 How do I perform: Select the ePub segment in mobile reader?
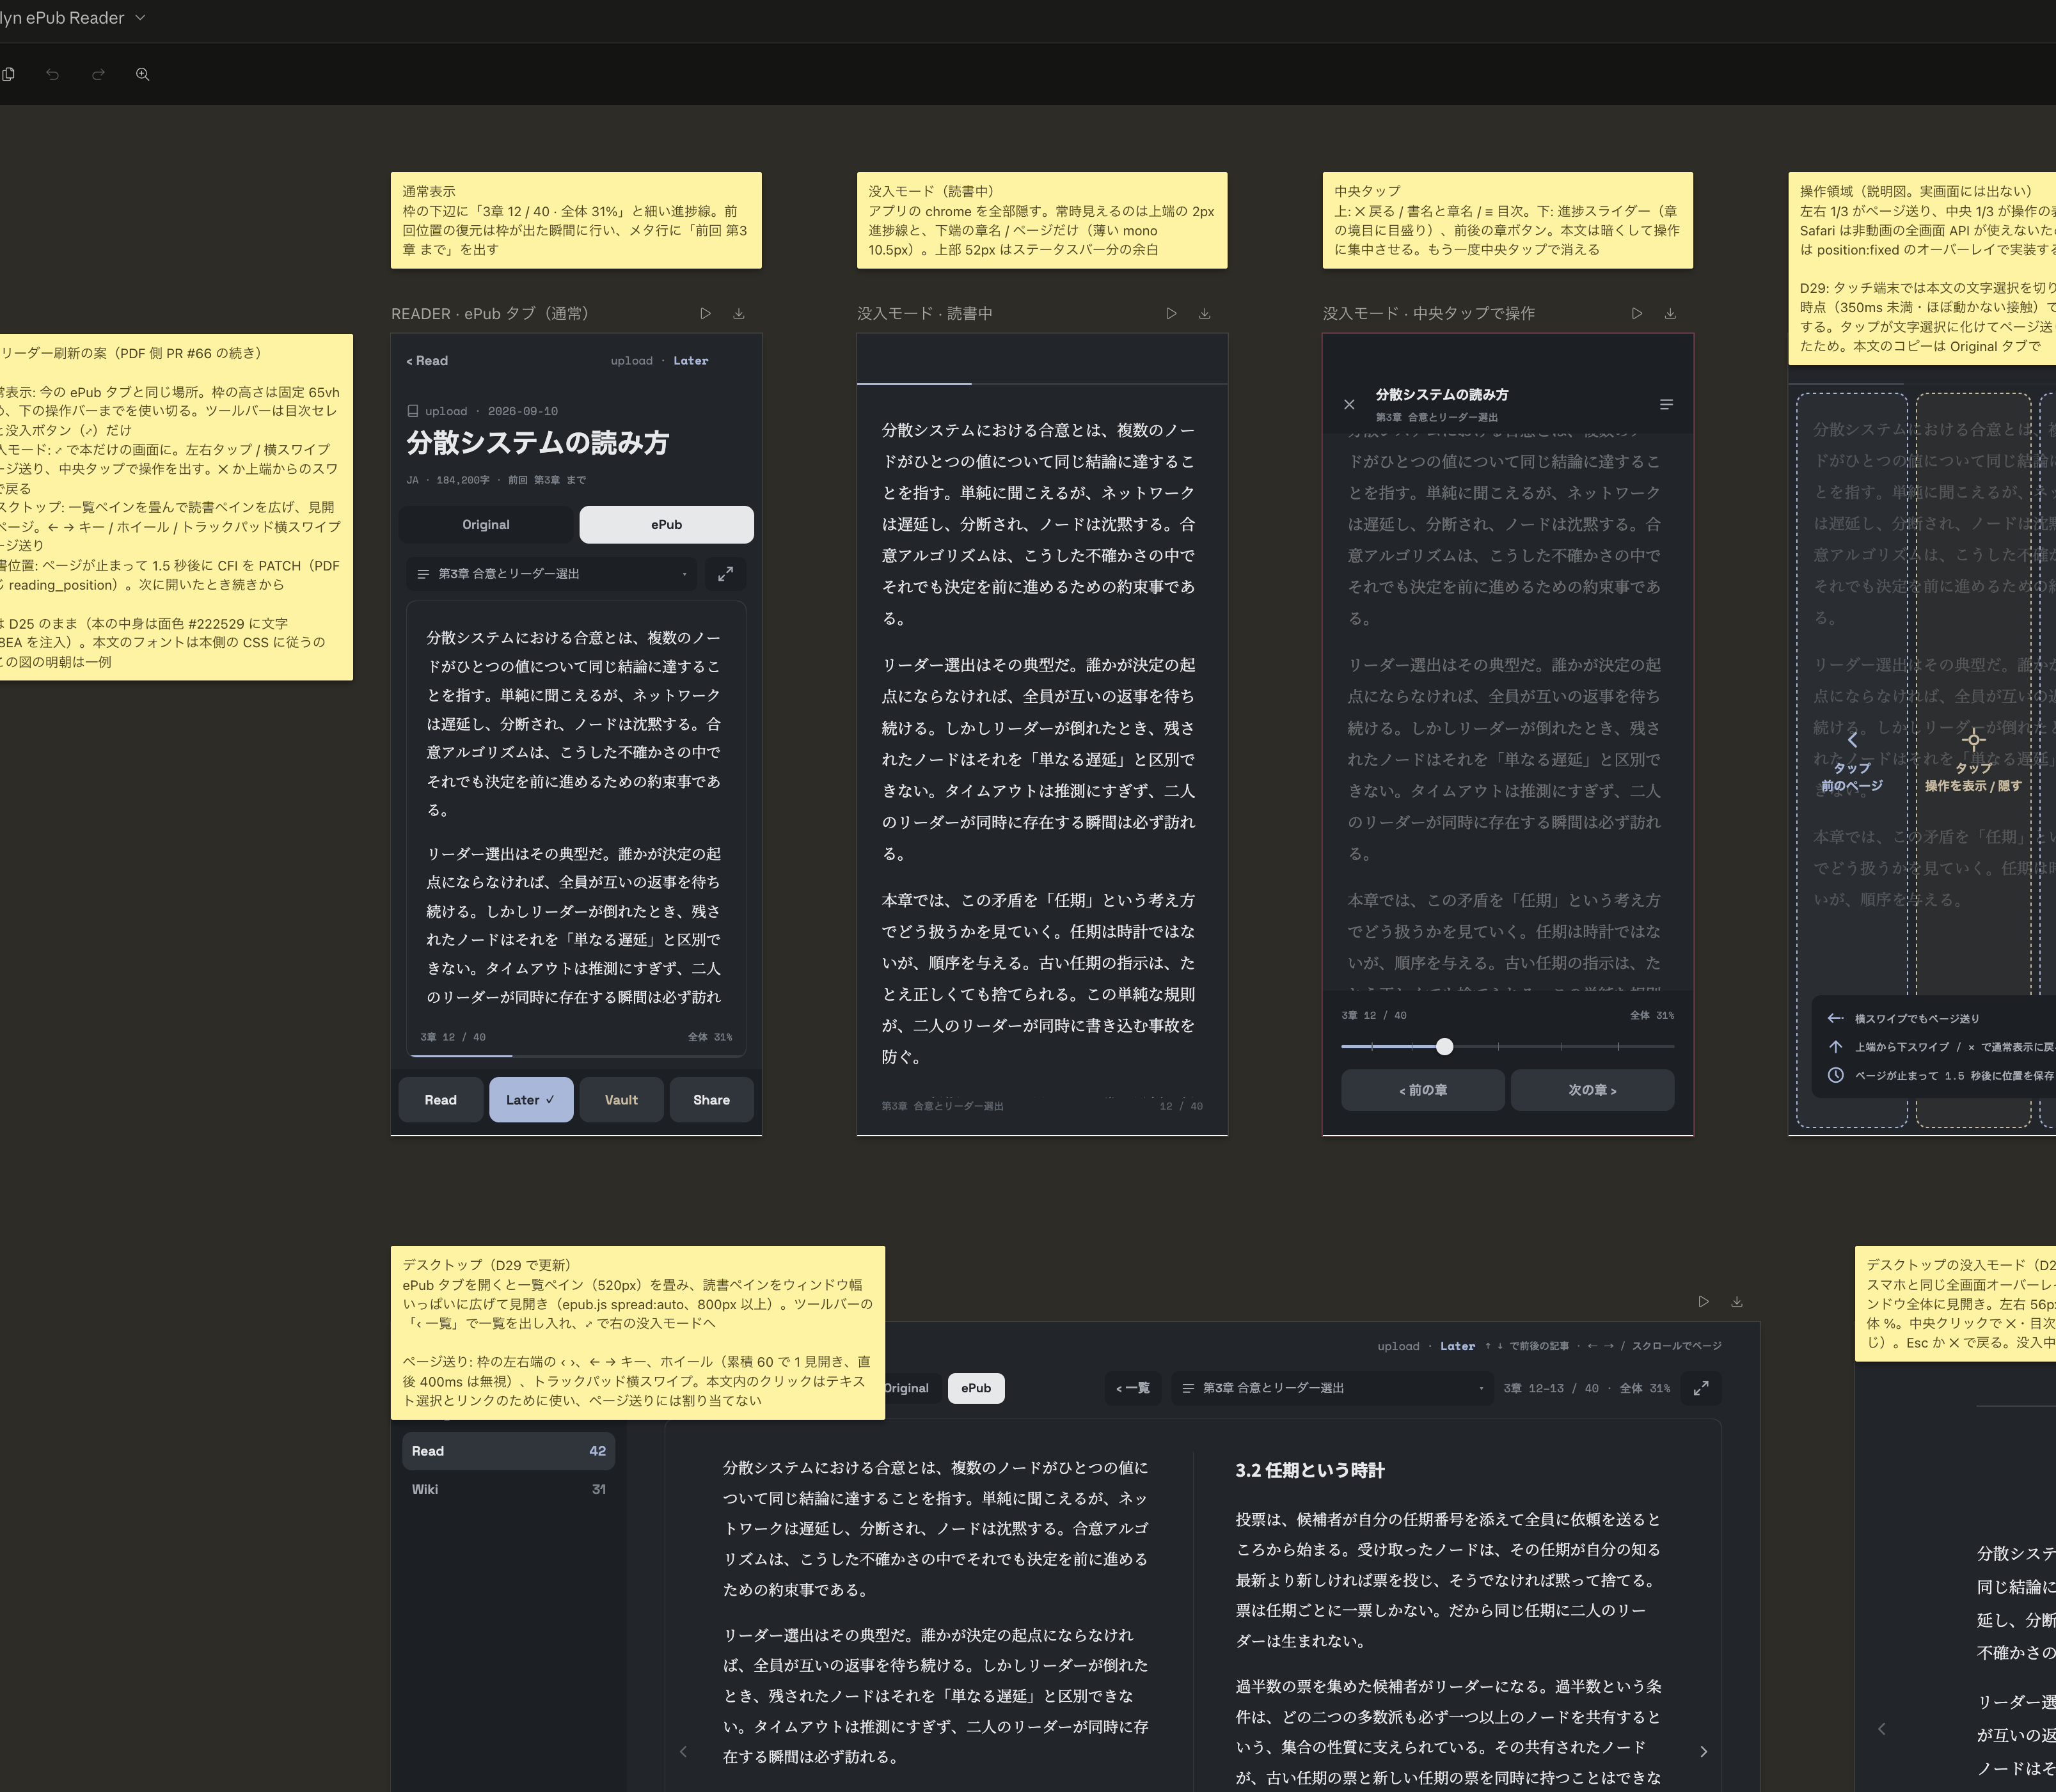(666, 525)
